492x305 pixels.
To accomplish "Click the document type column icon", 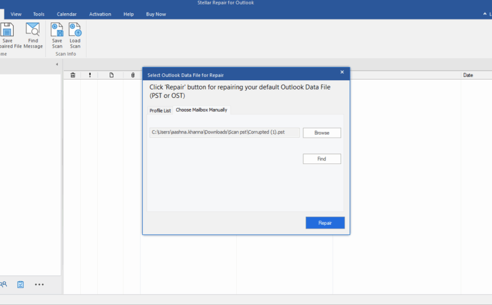I will (112, 75).
